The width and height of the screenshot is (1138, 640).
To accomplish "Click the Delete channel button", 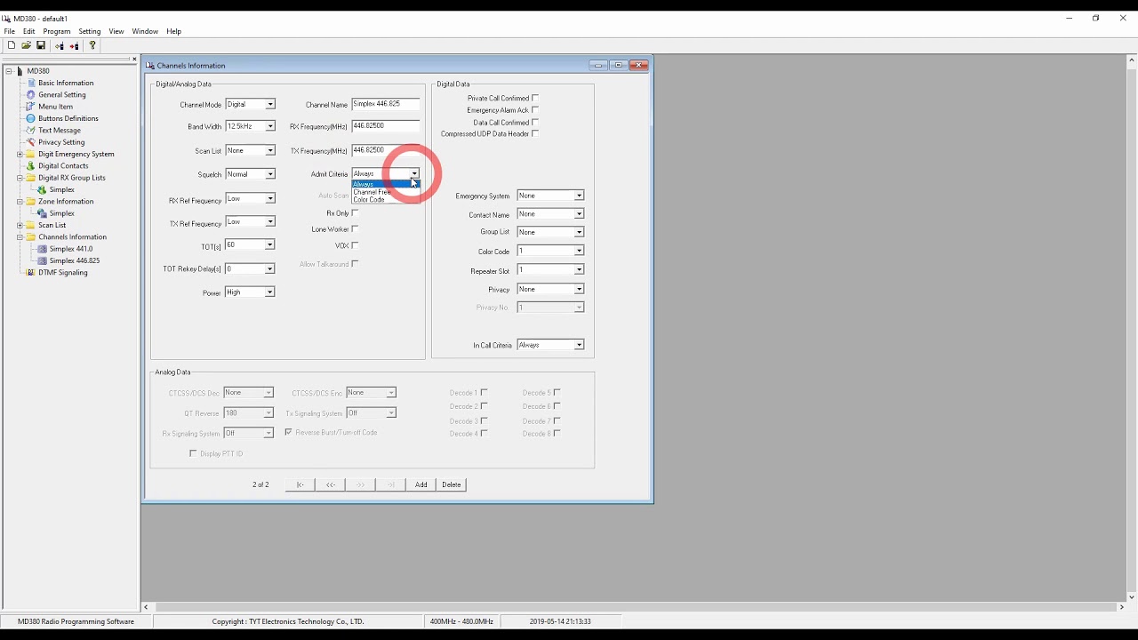I will tap(451, 484).
